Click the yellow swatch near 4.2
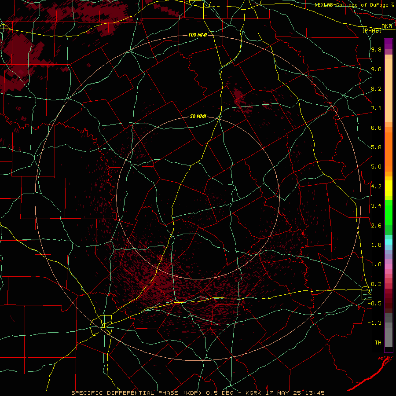The height and width of the screenshot is (396, 396). pos(389,188)
